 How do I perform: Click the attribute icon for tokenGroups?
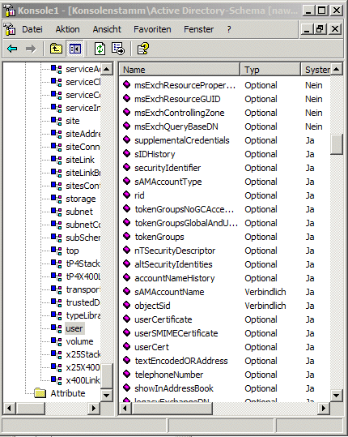click(126, 237)
